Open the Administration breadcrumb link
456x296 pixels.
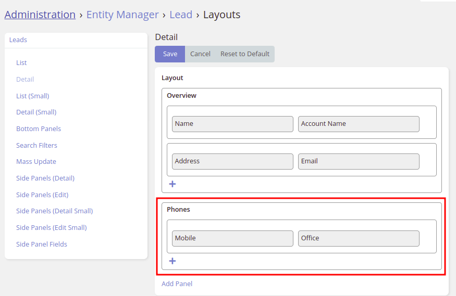[40, 15]
